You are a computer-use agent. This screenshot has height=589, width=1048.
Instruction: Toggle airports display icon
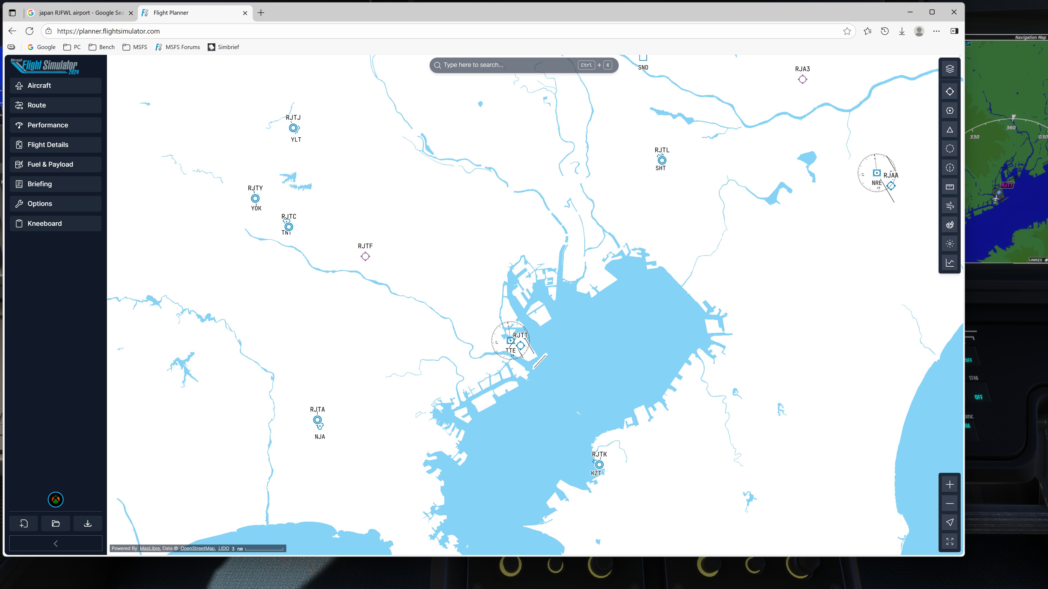point(949,91)
